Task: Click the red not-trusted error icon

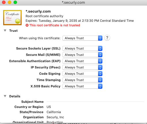Action: (27, 25)
